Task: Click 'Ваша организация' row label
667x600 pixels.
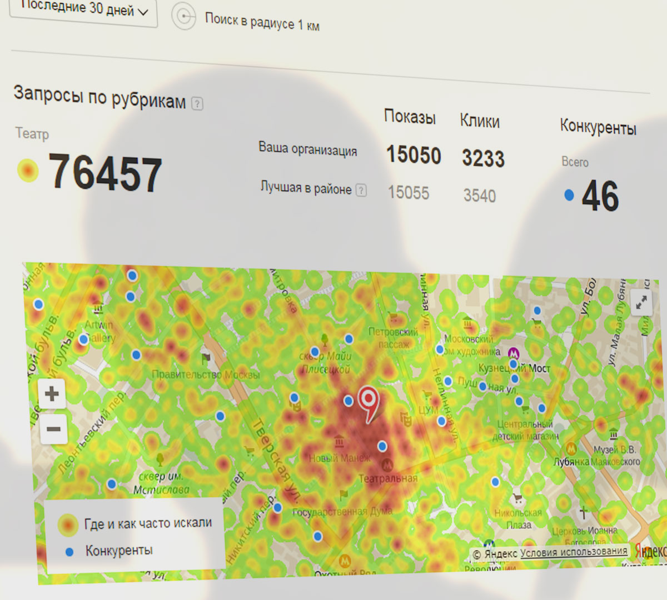Action: tap(307, 149)
